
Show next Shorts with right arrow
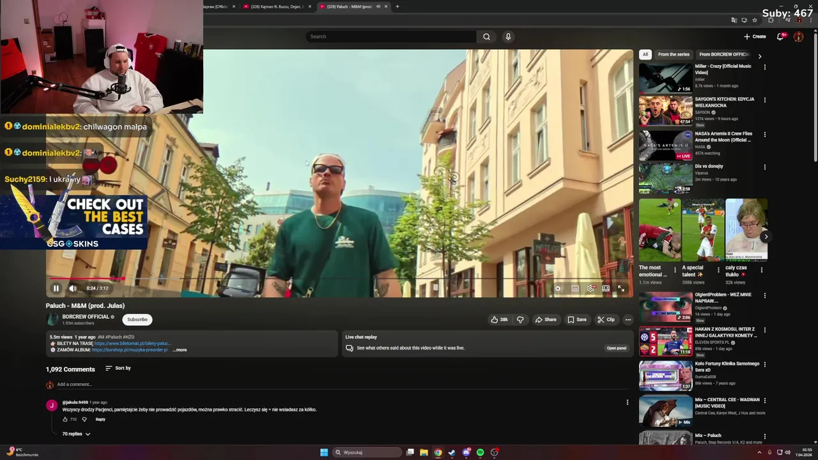766,237
